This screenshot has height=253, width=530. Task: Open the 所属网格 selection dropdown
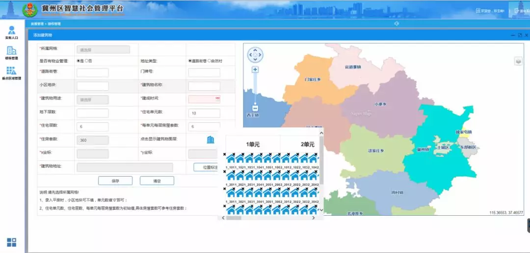click(x=104, y=50)
